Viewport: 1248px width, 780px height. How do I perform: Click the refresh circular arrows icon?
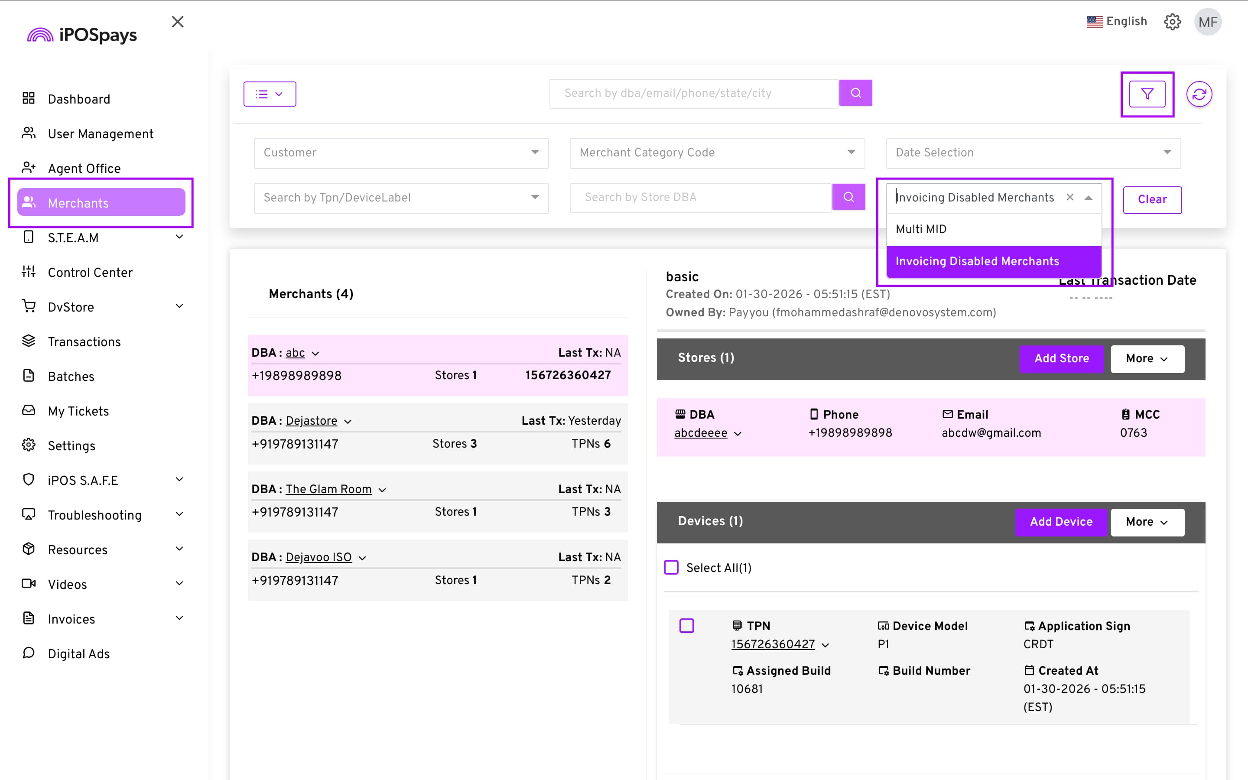click(x=1199, y=94)
